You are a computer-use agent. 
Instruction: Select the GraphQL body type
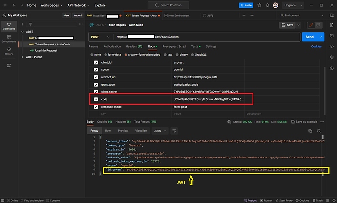point(192,55)
